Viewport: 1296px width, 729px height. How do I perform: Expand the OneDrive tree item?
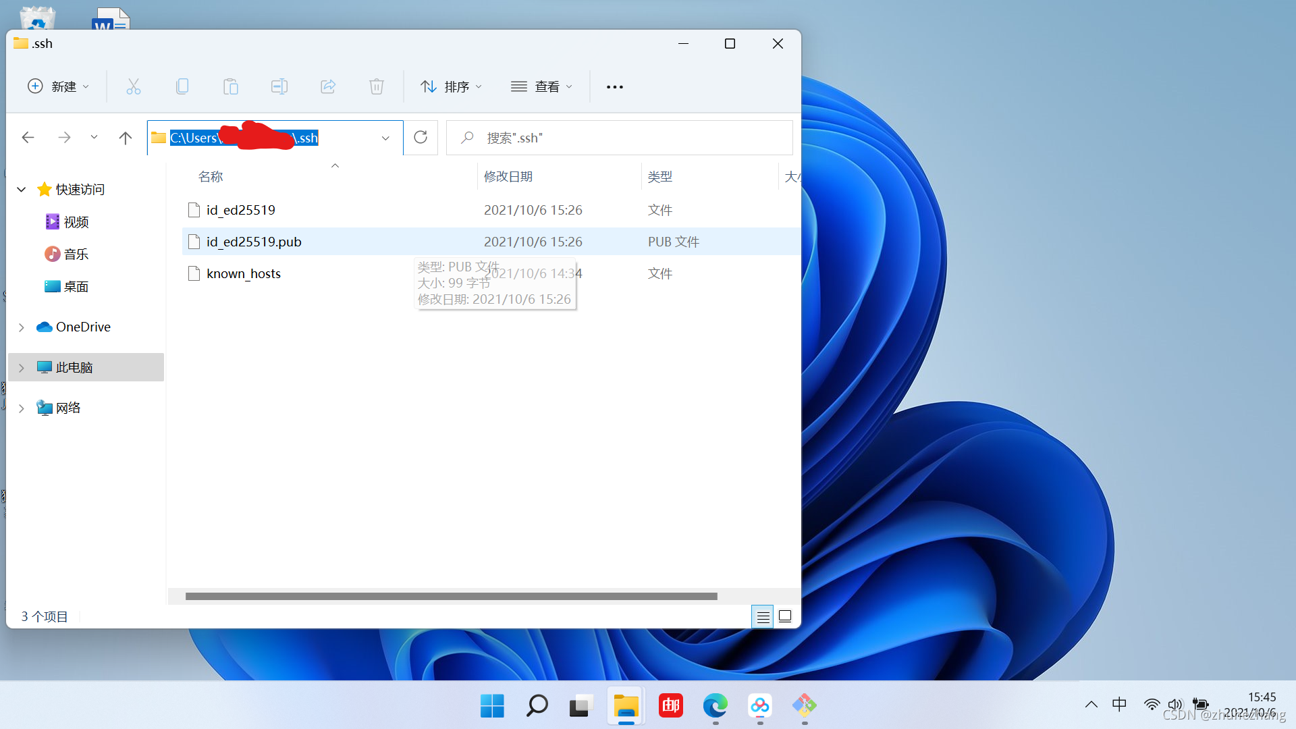21,327
